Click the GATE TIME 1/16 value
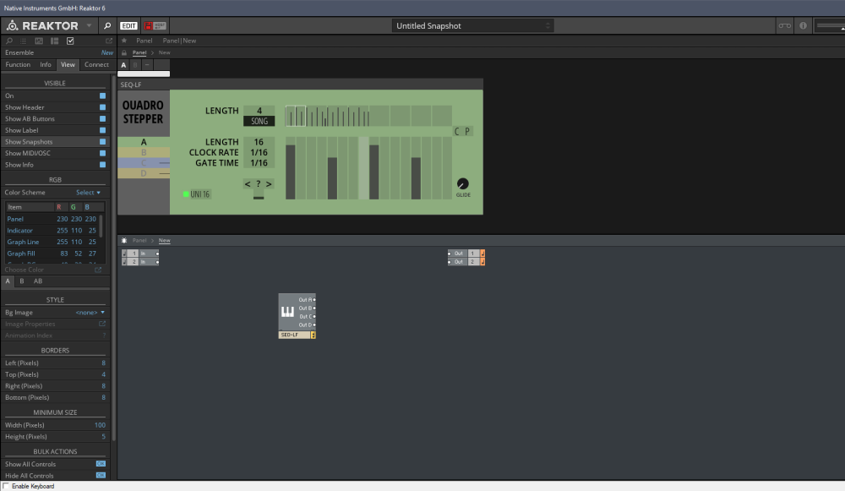This screenshot has height=491, width=845. click(259, 163)
